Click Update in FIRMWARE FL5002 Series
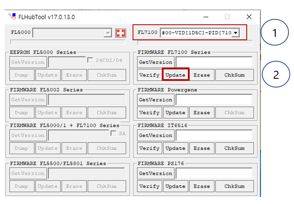The height and width of the screenshot is (204, 294). [48, 113]
